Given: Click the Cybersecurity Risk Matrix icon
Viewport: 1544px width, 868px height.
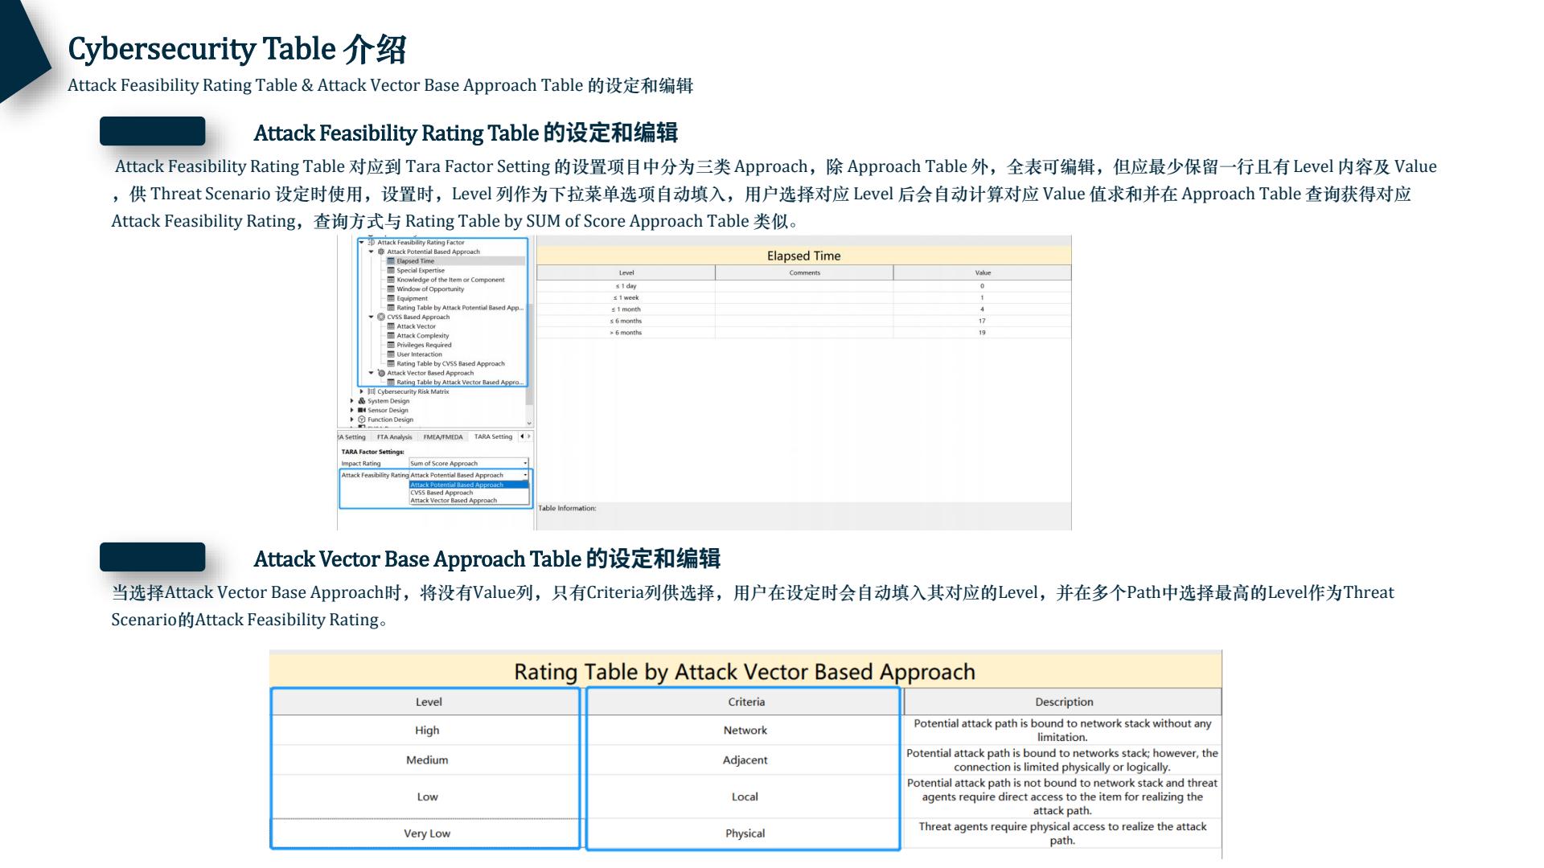Looking at the screenshot, I should pos(372,391).
